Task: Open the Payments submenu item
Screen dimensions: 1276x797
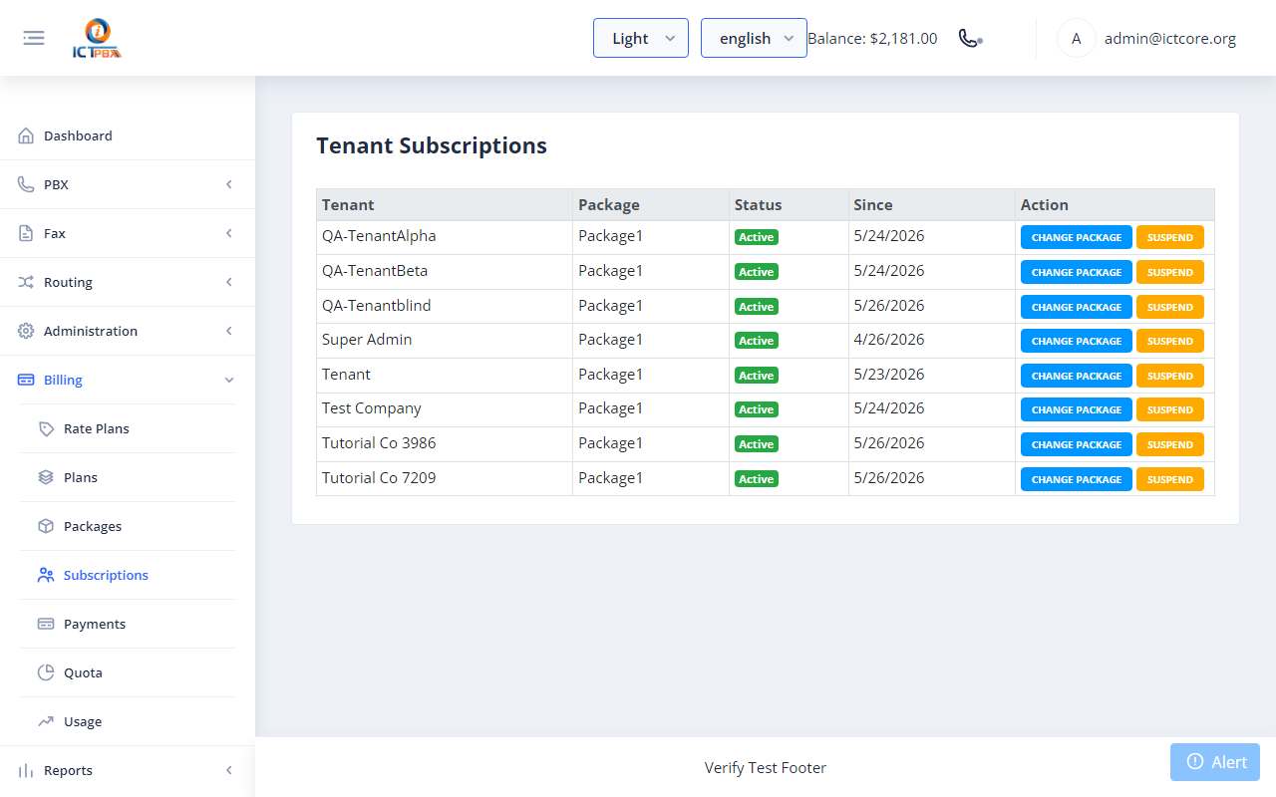Action: [x=128, y=624]
